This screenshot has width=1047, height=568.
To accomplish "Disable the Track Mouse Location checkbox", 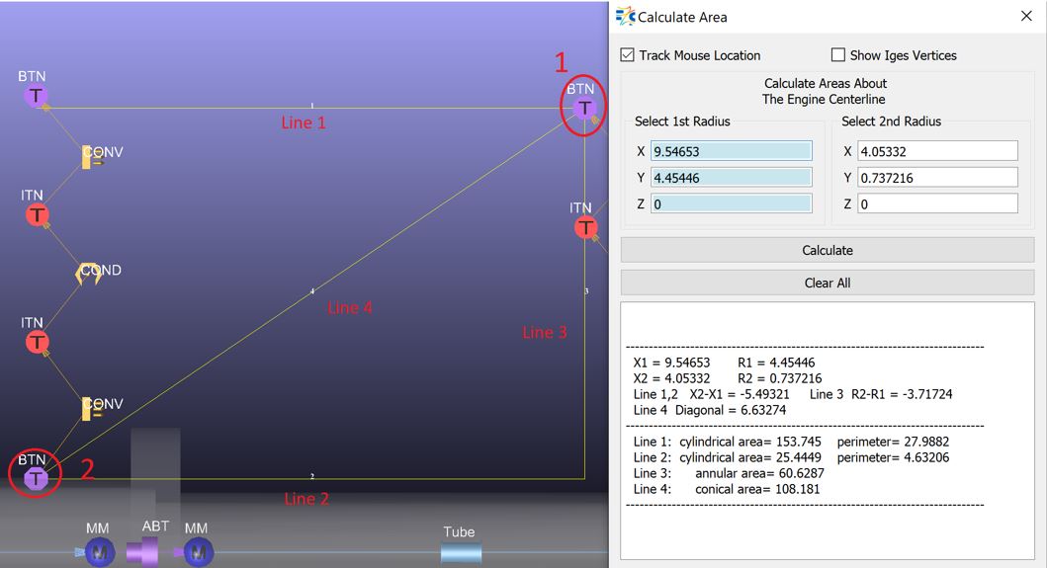I will [x=627, y=55].
